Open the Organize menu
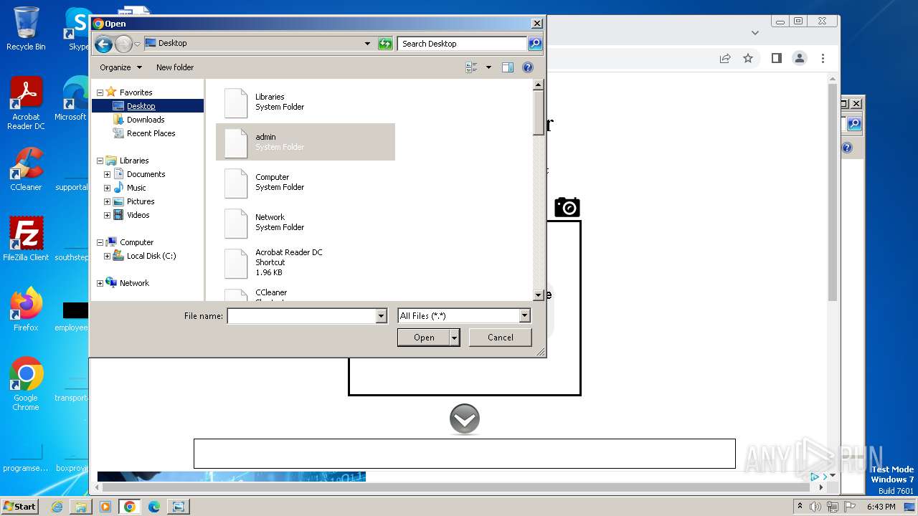Screen dimensions: 918x516 120,67
